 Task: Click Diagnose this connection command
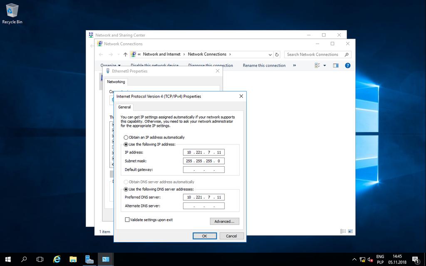tap(211, 65)
